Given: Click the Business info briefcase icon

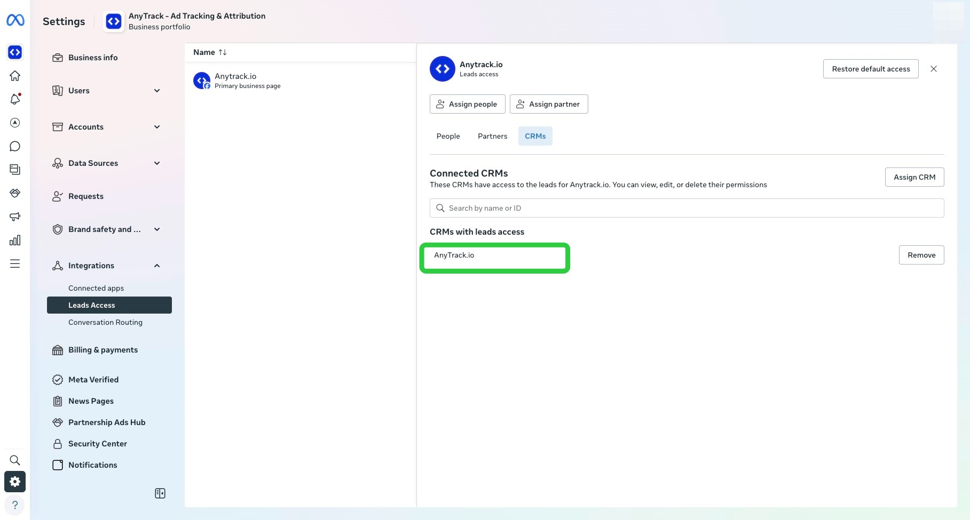Looking at the screenshot, I should tap(58, 58).
